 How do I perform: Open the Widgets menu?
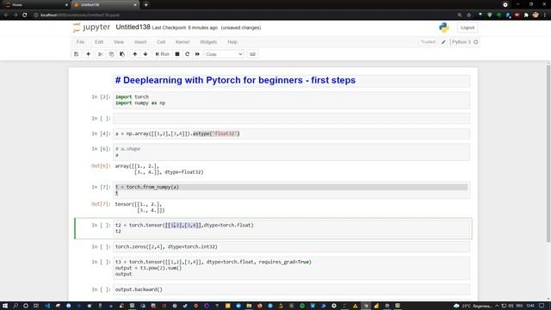[208, 42]
